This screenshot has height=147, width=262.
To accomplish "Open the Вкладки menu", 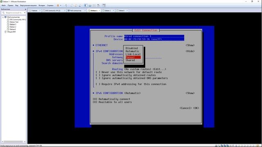I will pos(42,5).
